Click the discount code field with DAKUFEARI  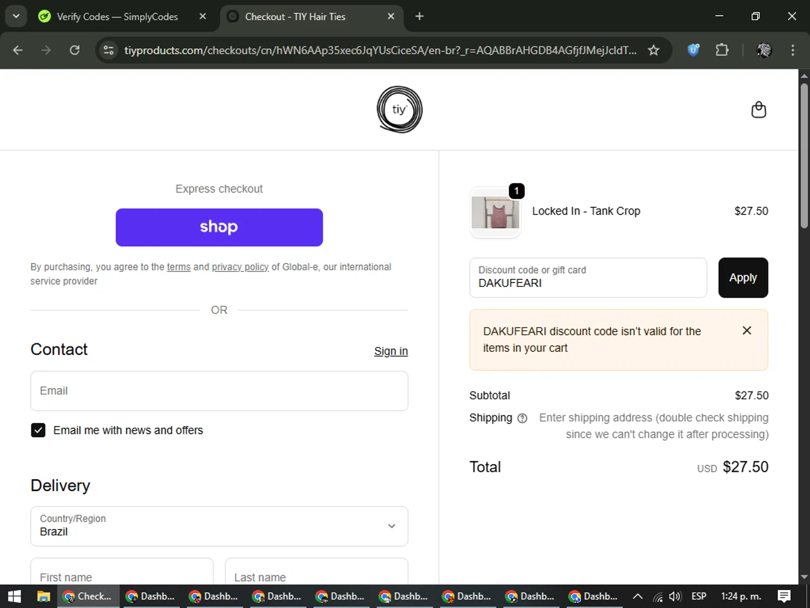point(588,278)
